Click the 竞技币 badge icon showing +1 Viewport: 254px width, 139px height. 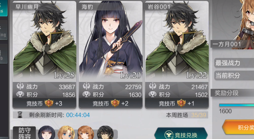[x=181, y=103]
